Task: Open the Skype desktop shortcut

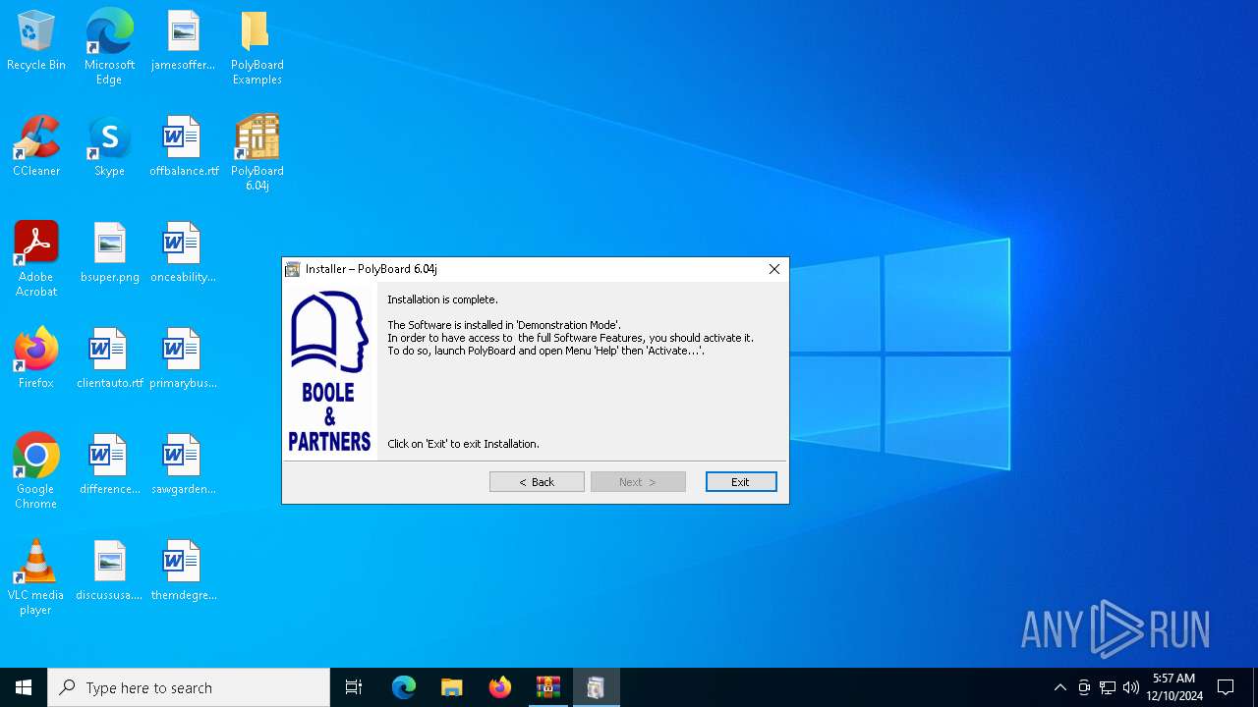Action: click(109, 147)
